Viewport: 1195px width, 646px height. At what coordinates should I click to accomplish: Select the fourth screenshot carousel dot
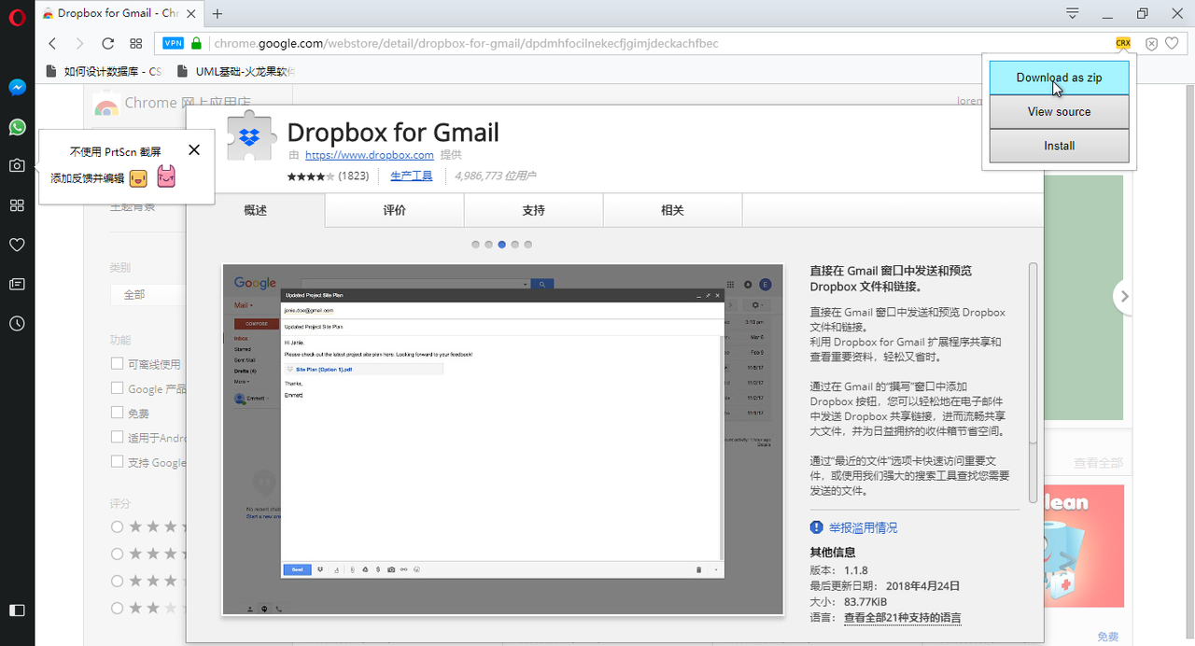pyautogui.click(x=515, y=245)
